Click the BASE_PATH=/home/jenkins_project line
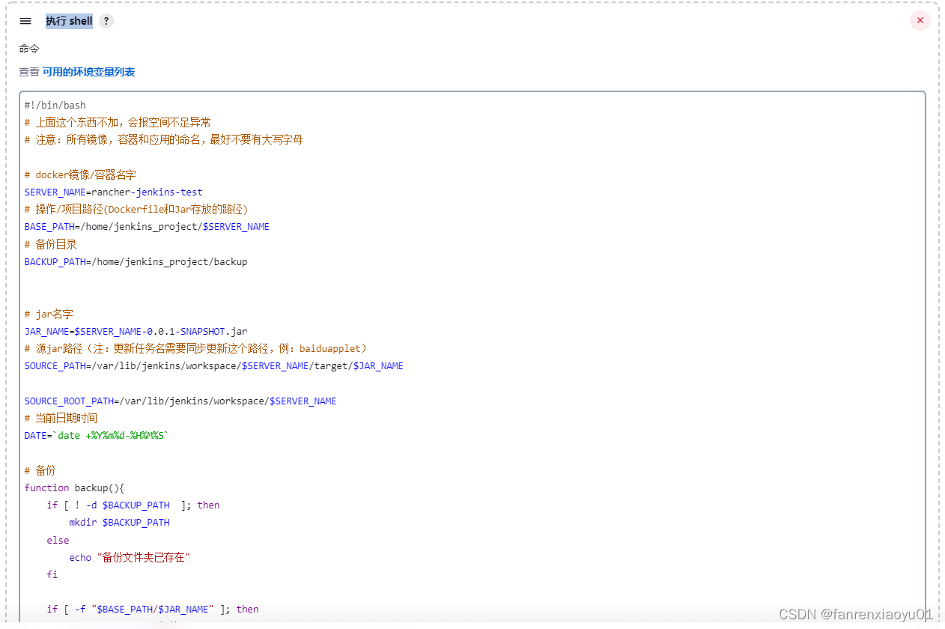The image size is (945, 629). pyautogui.click(x=147, y=227)
